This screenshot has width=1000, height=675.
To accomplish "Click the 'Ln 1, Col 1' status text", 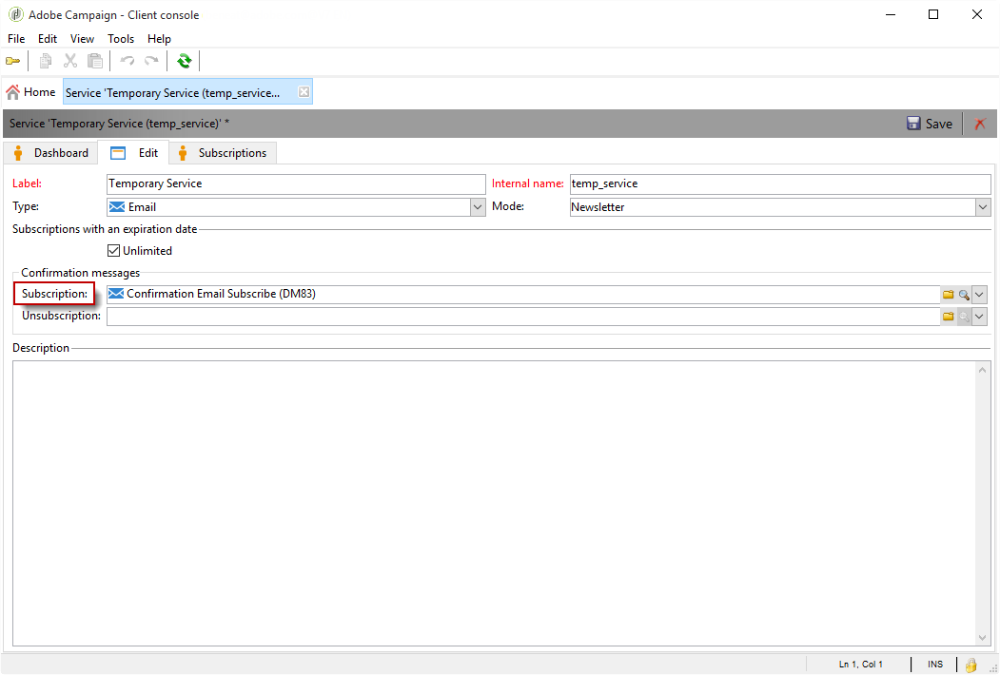I will tap(860, 665).
